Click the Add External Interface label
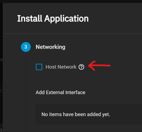Viewport: 142px width, 132px height. pos(60,92)
